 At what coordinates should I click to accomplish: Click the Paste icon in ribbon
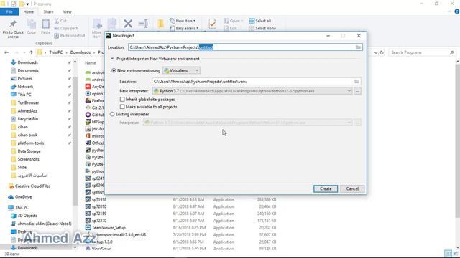[x=45, y=24]
